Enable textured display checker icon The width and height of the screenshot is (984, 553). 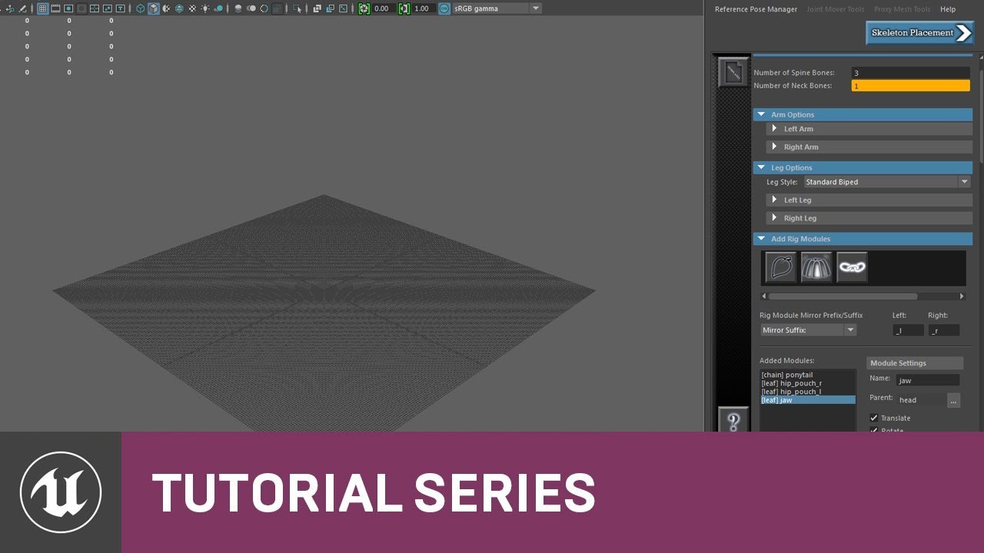coord(191,8)
